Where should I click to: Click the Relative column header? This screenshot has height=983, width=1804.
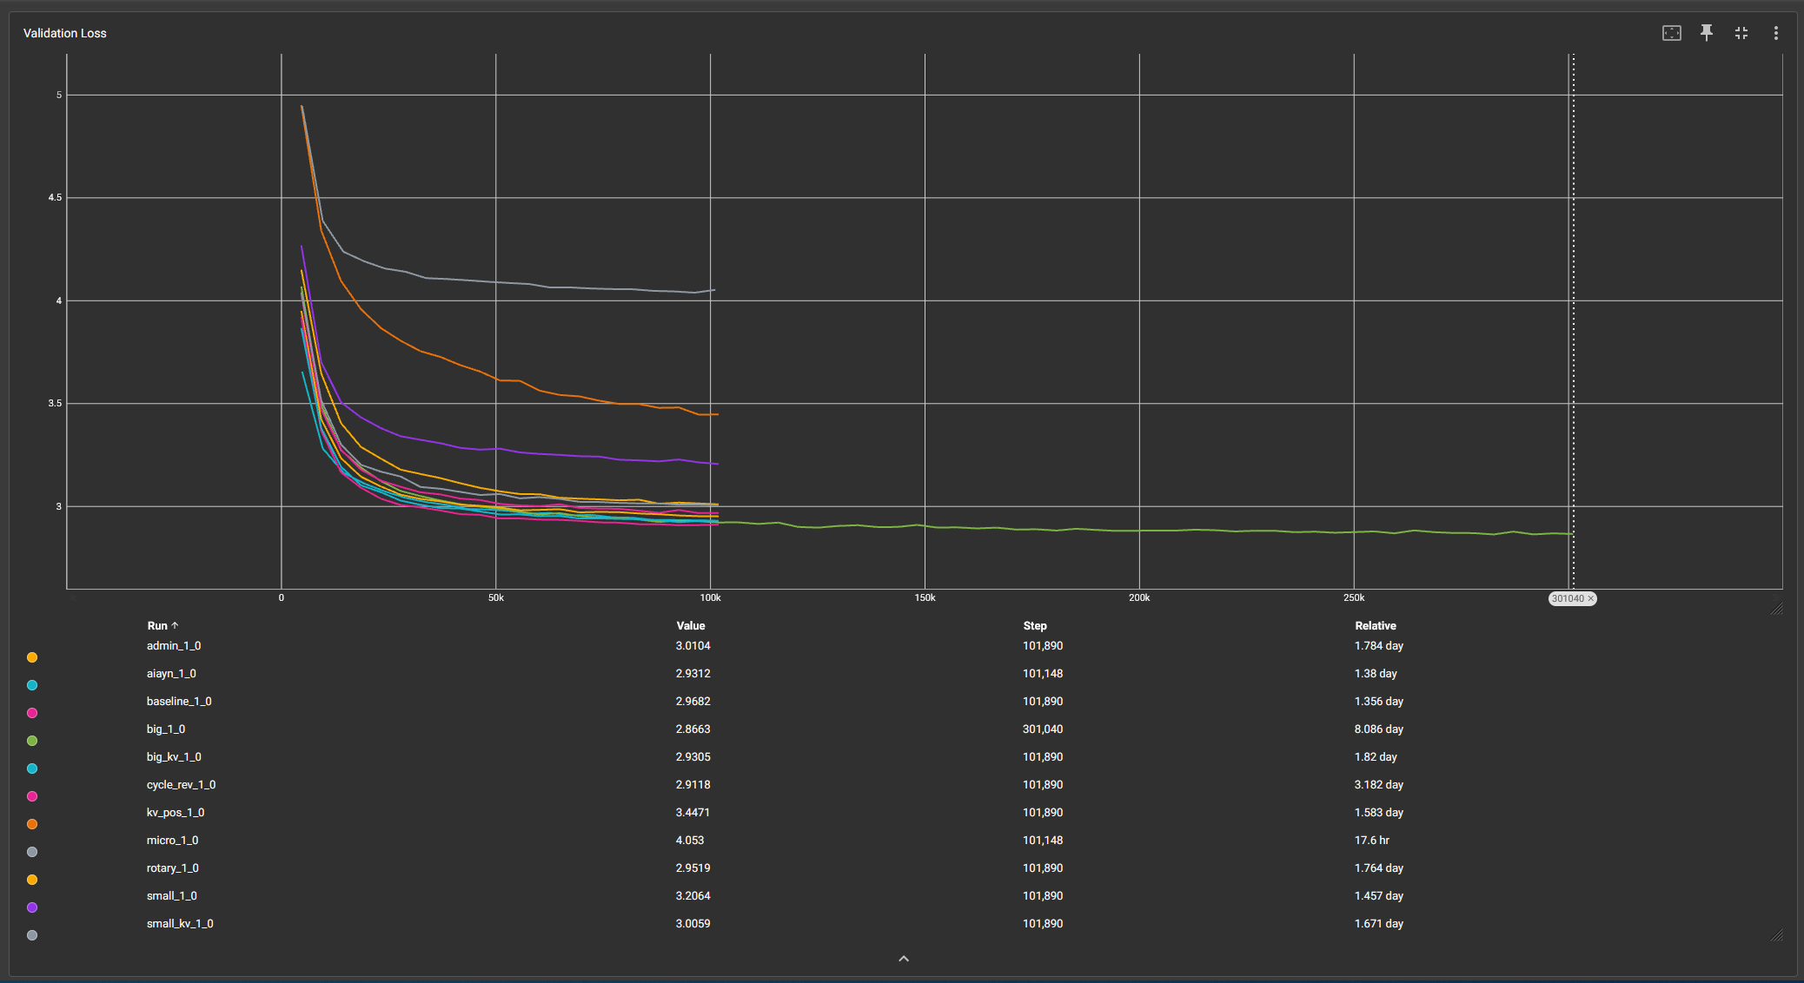coord(1375,625)
